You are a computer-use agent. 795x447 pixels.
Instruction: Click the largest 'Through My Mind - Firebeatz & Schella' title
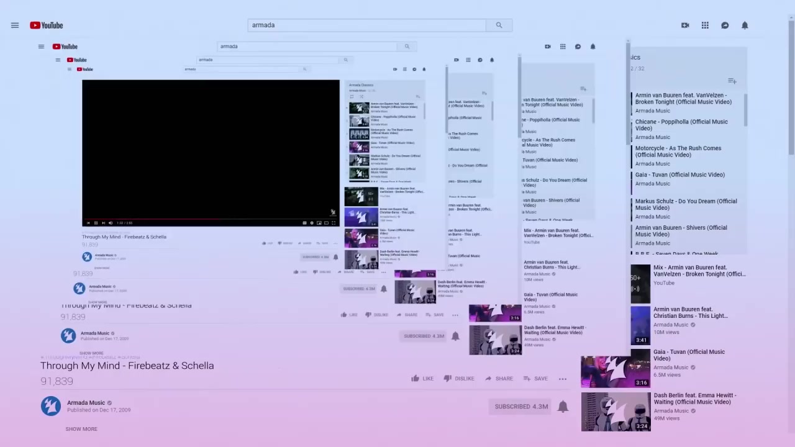[x=127, y=366]
